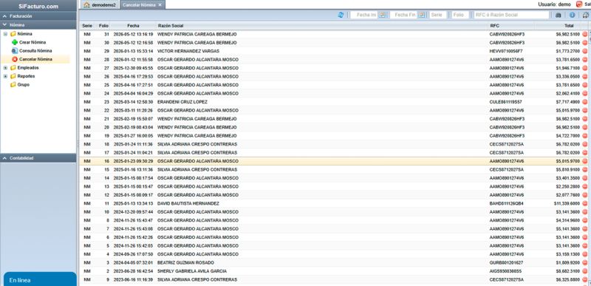The image size is (591, 286).
Task: Click the binoculars search icon
Action: [558, 15]
